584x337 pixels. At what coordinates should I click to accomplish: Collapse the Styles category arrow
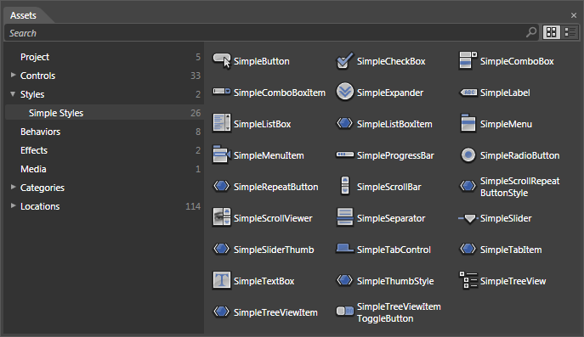13,94
